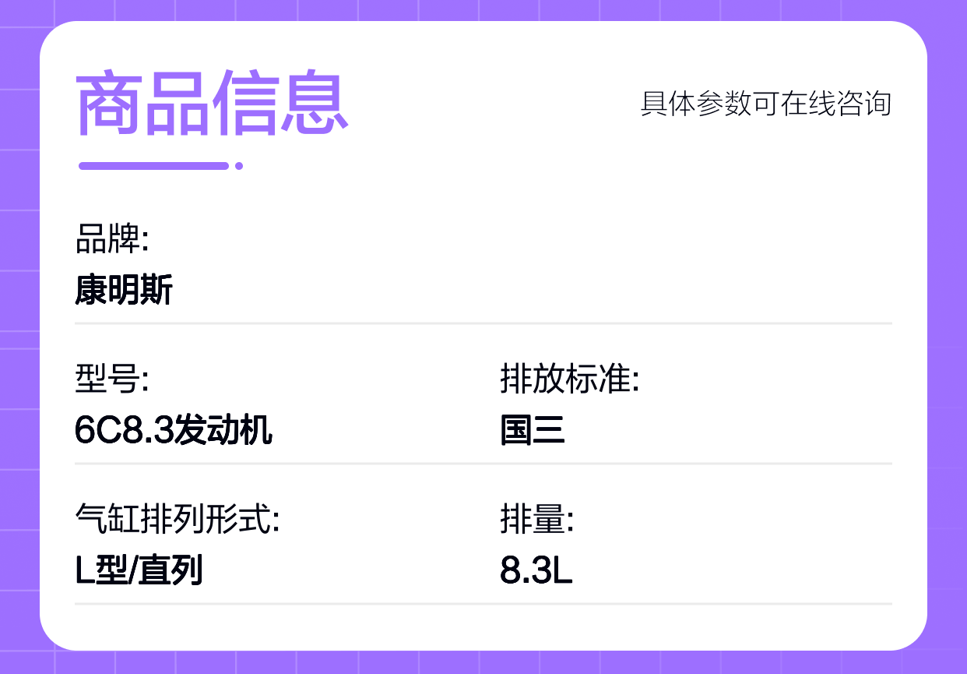This screenshot has width=967, height=674.
Task: Click the small purple dot after the underline
Action: point(239,165)
